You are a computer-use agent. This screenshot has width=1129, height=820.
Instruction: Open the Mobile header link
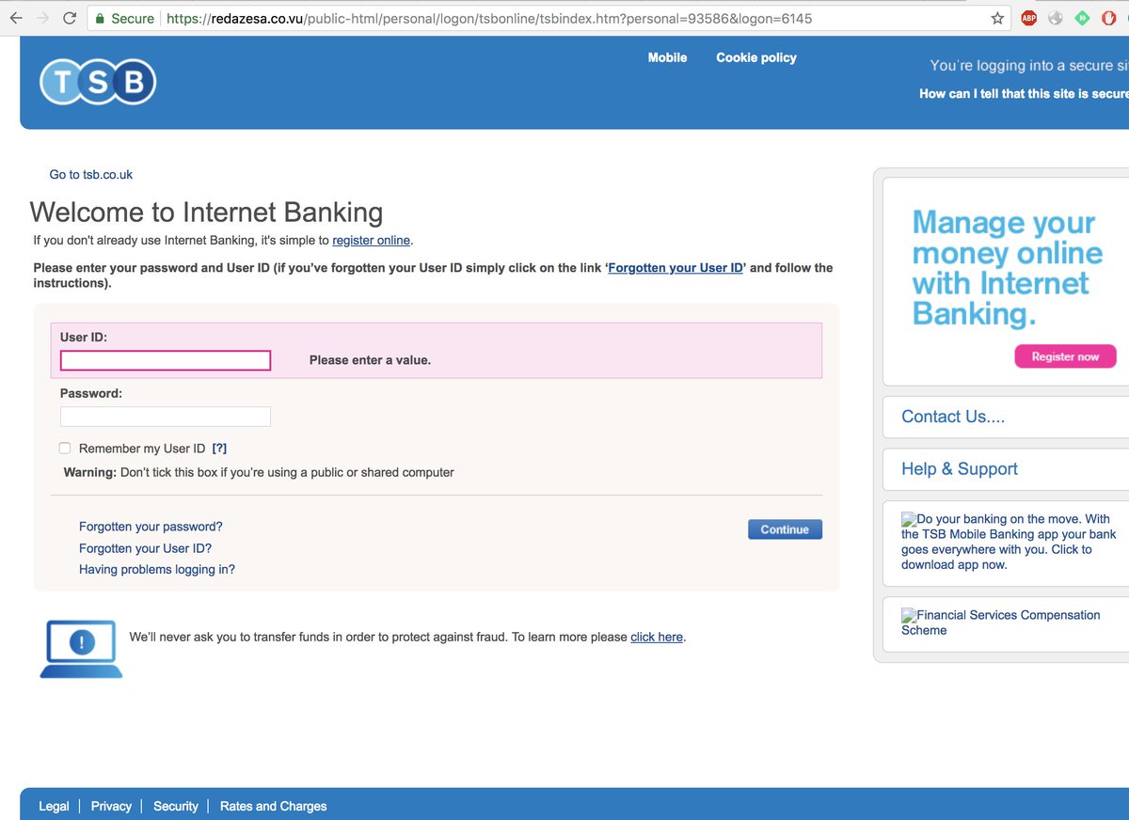point(667,57)
